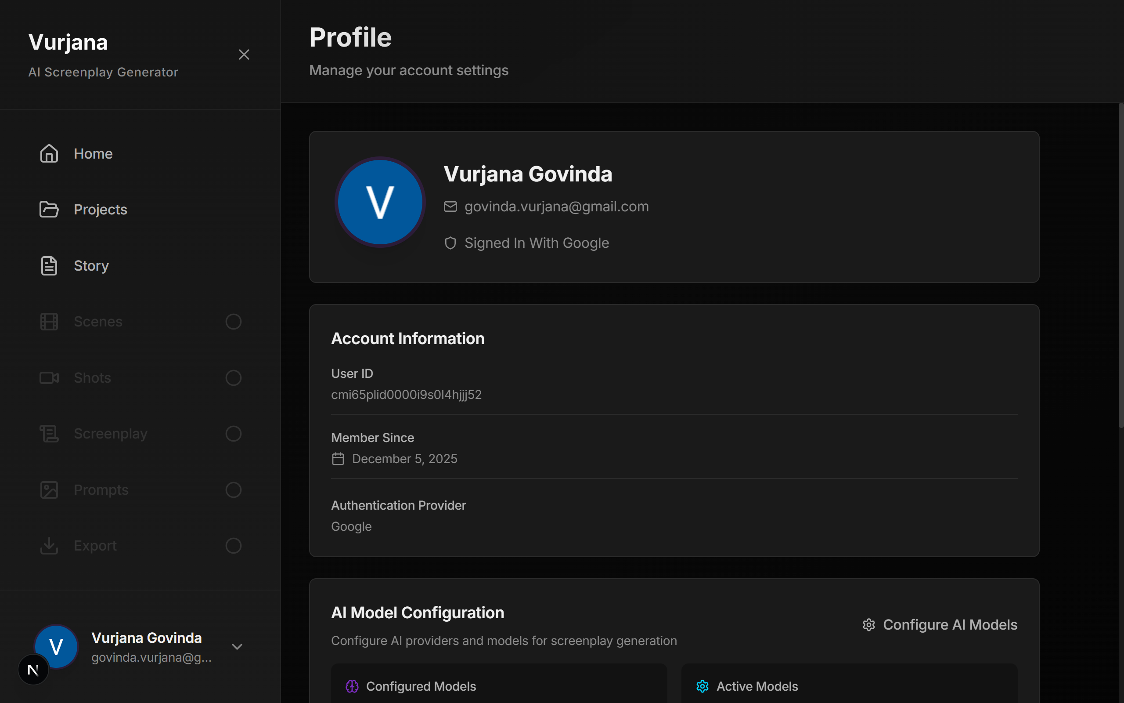Click the Shots video camera icon
The image size is (1124, 703).
49,377
